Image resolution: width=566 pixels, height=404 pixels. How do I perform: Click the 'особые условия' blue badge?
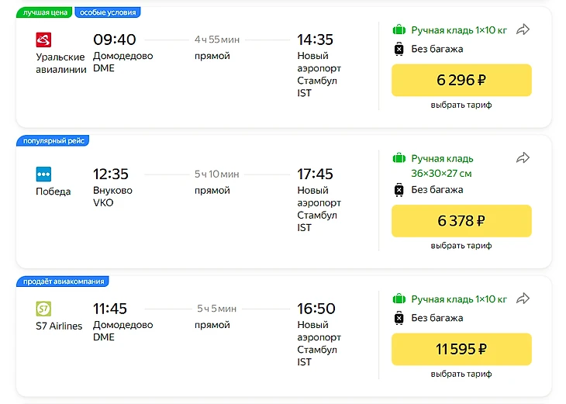[x=107, y=12]
